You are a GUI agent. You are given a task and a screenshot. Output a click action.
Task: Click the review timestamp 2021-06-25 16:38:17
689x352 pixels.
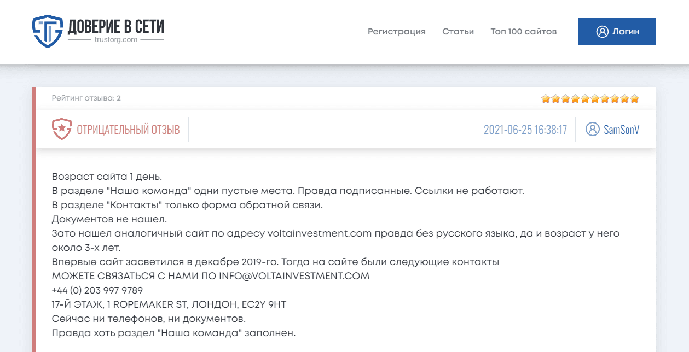(525, 130)
